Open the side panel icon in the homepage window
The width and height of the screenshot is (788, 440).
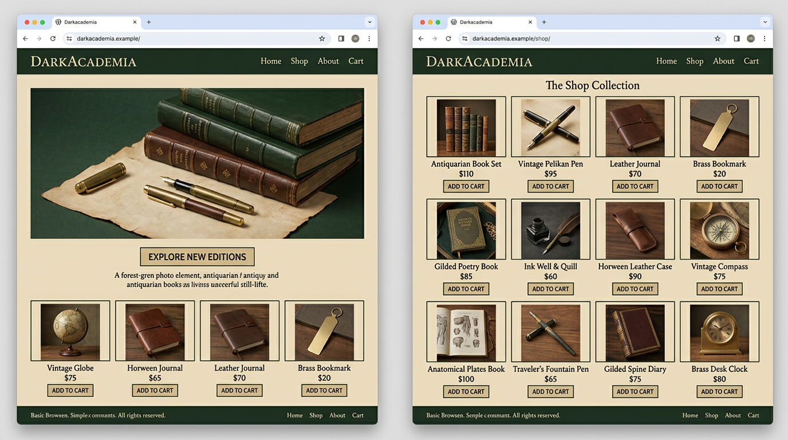pos(341,38)
